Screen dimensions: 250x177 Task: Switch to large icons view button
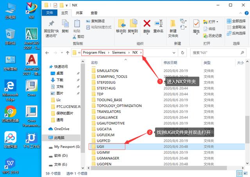click(x=246, y=173)
